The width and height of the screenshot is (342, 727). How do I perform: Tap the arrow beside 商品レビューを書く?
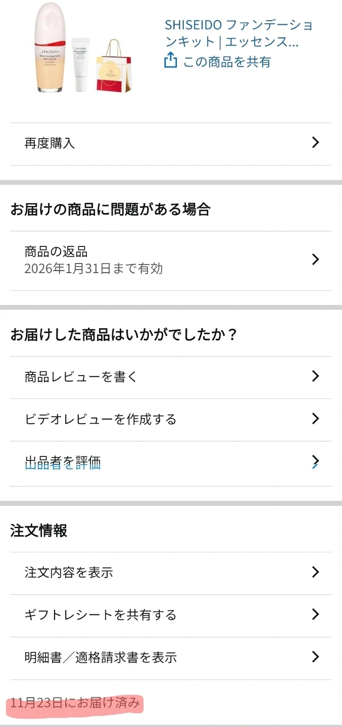pyautogui.click(x=316, y=376)
